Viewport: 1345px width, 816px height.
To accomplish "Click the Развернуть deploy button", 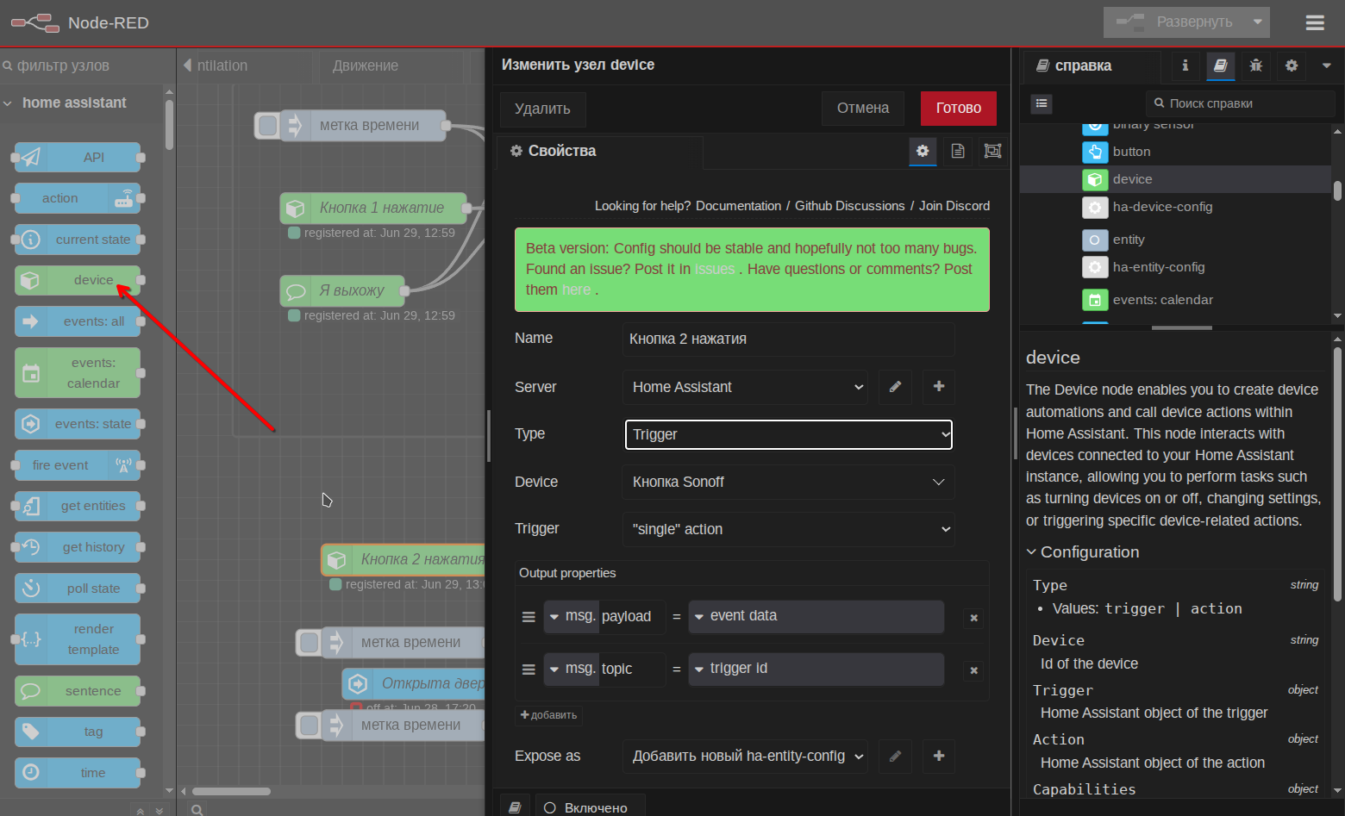I will 1174,22.
